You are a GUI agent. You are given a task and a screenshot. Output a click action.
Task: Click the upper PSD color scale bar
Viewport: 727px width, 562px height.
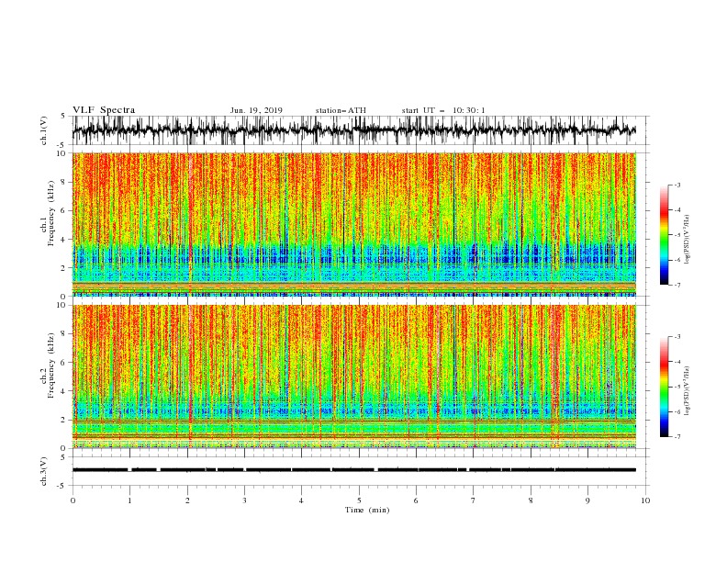pos(664,235)
